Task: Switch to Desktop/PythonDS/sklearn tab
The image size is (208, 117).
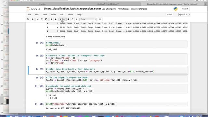Action: 108,4
